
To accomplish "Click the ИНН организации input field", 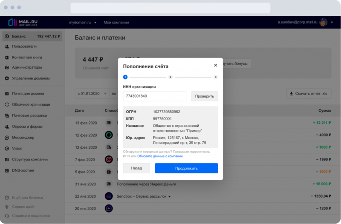I will [154, 96].
